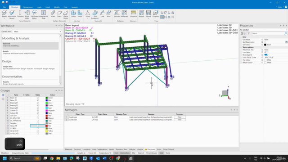Switch to the Loads ribbon tab
This screenshot has height=162, width=288.
click(x=39, y=7)
